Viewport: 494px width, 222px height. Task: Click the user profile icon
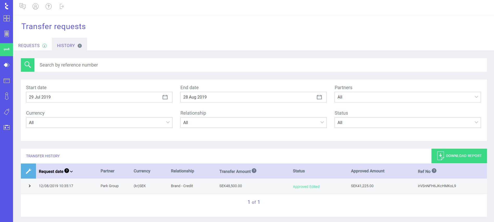35,6
